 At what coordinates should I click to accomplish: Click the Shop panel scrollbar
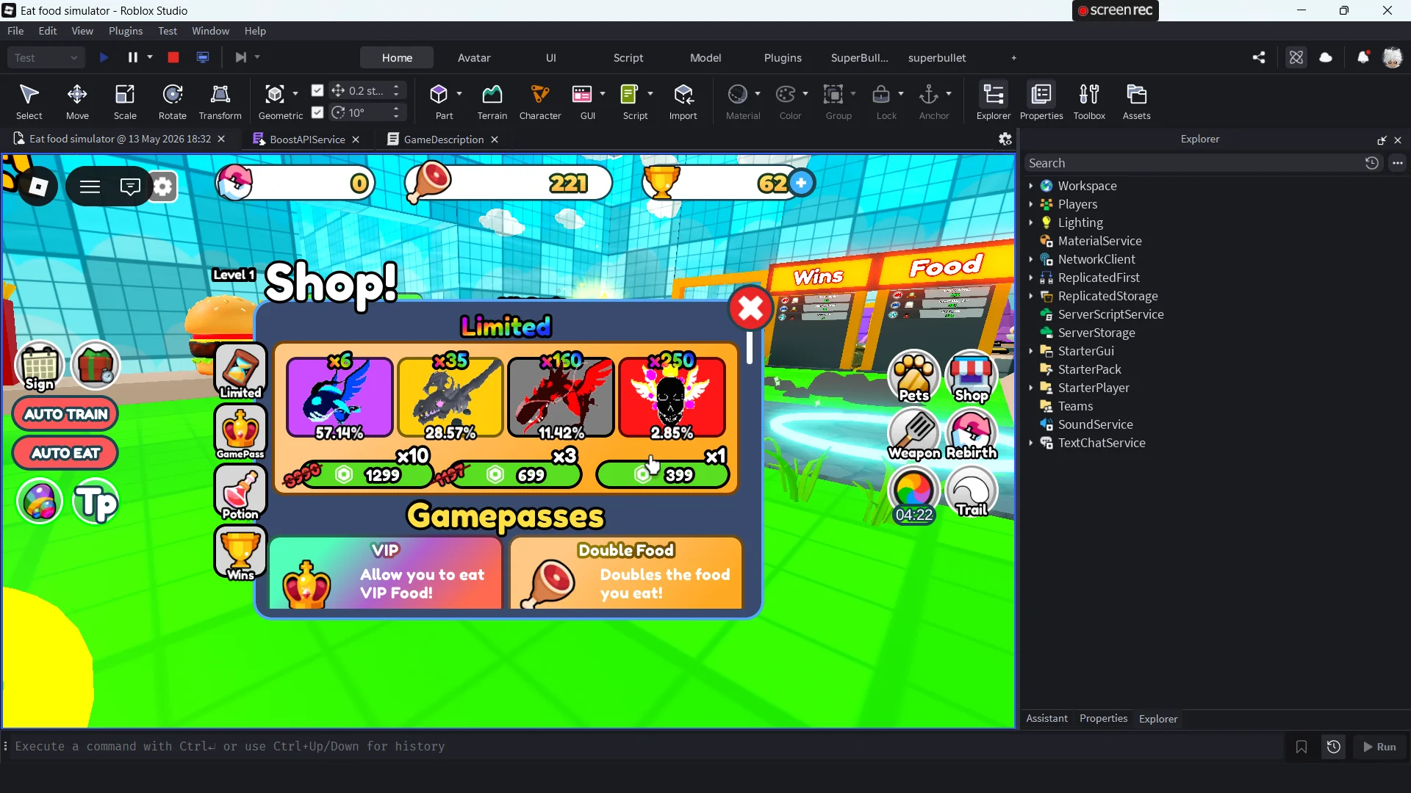point(750,348)
